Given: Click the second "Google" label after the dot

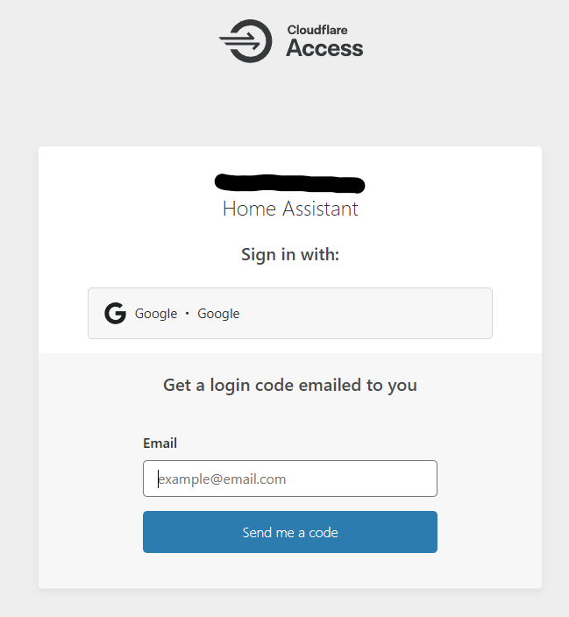Looking at the screenshot, I should [218, 314].
